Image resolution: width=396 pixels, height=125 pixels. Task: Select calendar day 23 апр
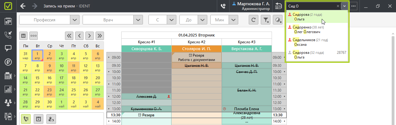[49, 92]
